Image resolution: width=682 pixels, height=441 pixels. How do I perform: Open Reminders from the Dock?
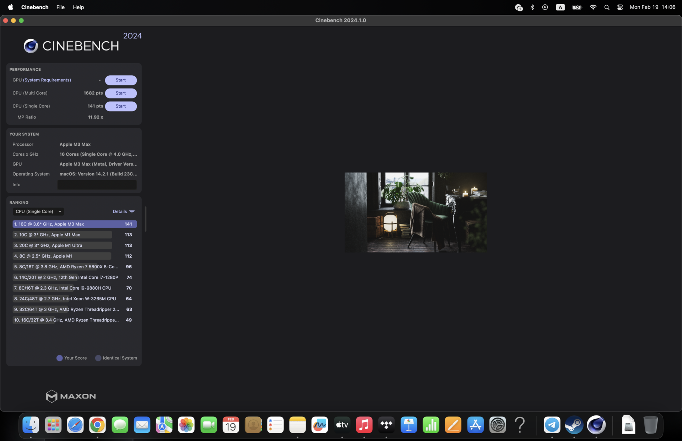[275, 425]
